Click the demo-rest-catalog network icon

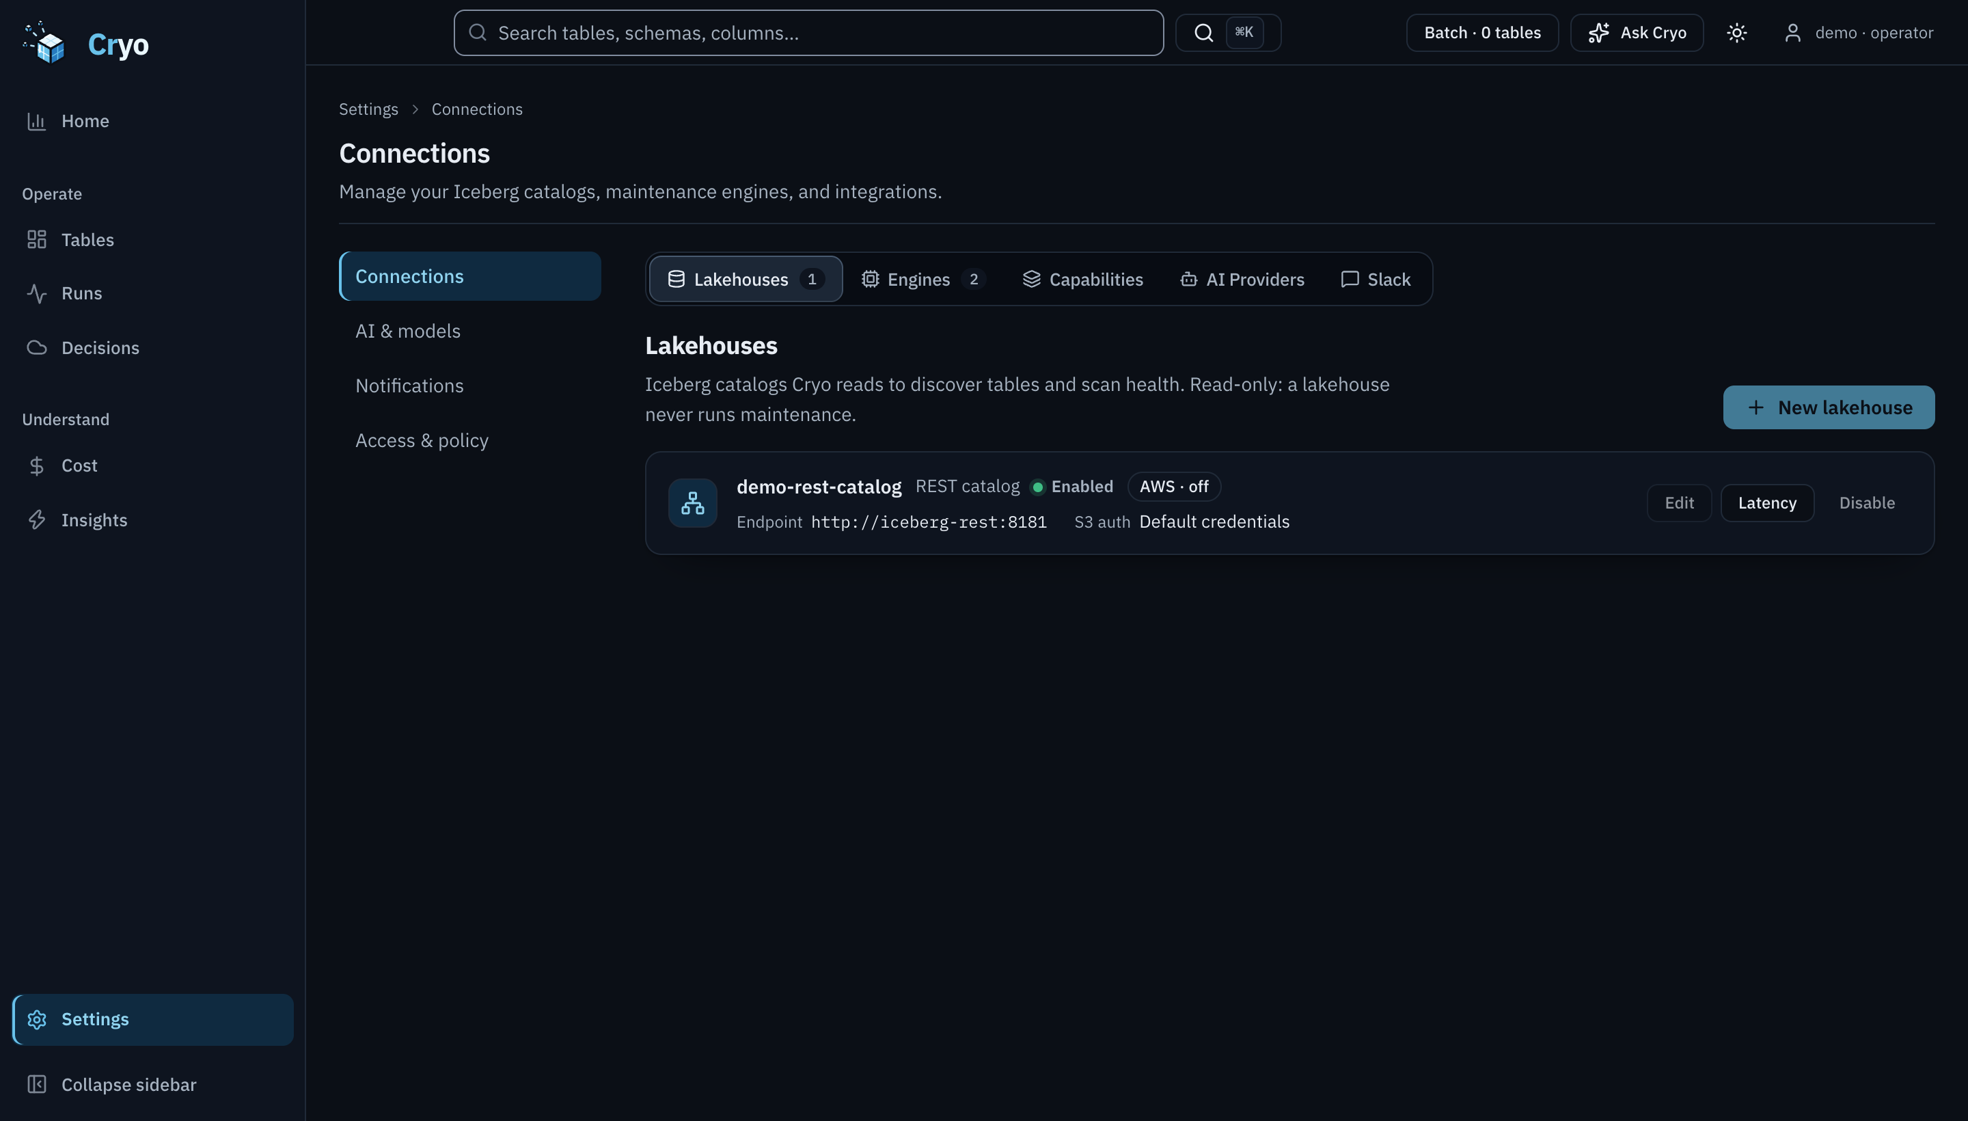coord(692,503)
